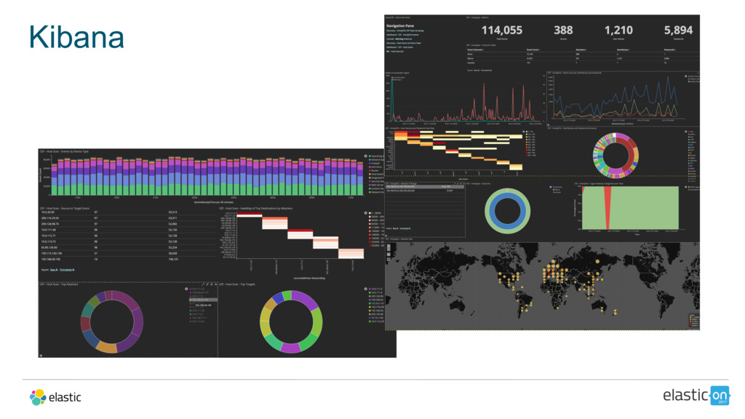Sort table by Event Count column header
Image resolution: width=745 pixels, height=419 pixels.
pyautogui.click(x=533, y=49)
